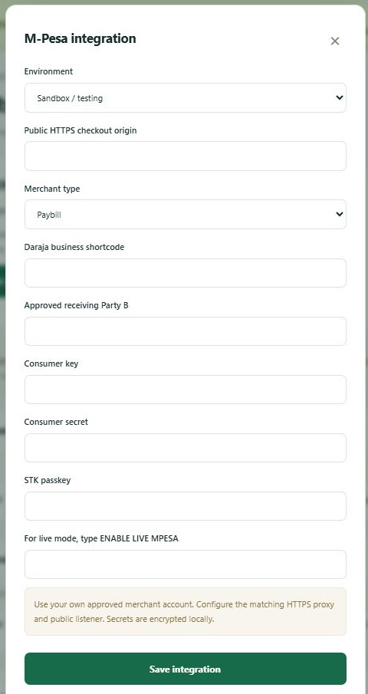
Task: Save the integration settings
Action: tap(186, 669)
